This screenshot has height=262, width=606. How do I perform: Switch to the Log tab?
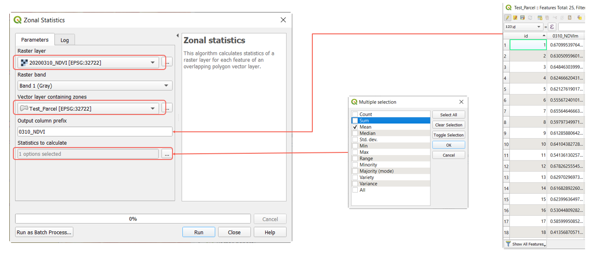(65, 40)
